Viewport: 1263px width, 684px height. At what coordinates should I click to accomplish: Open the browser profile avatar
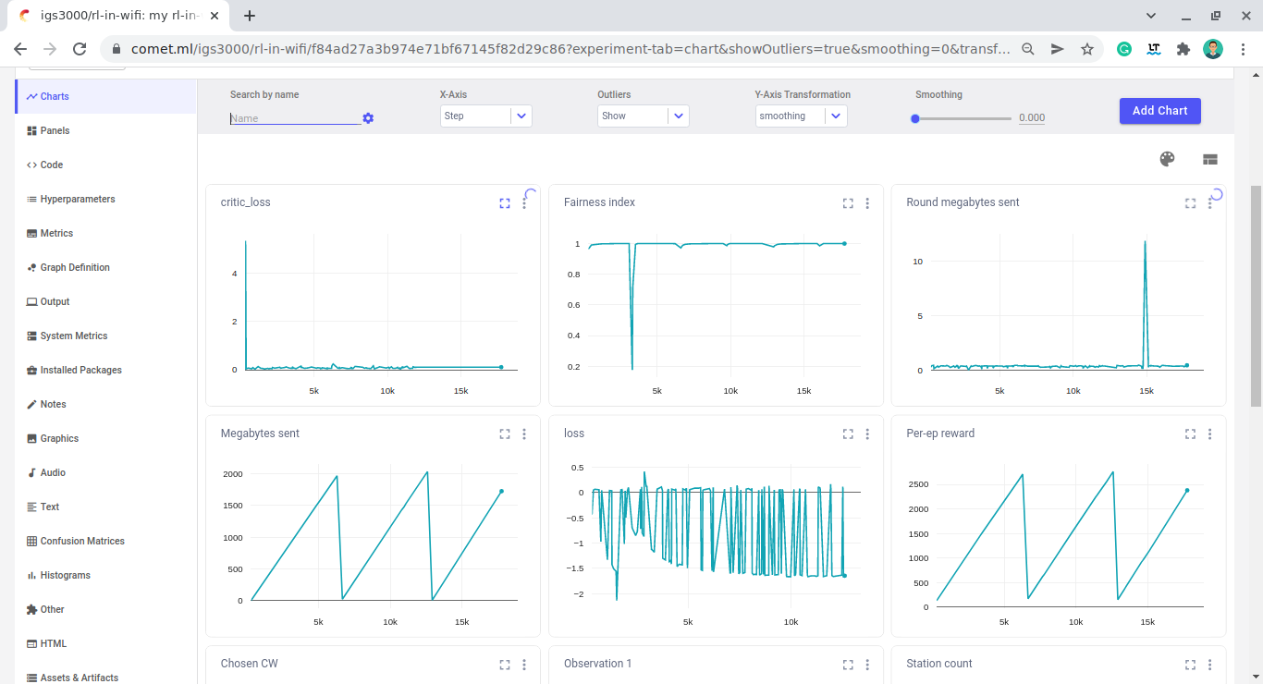1213,49
